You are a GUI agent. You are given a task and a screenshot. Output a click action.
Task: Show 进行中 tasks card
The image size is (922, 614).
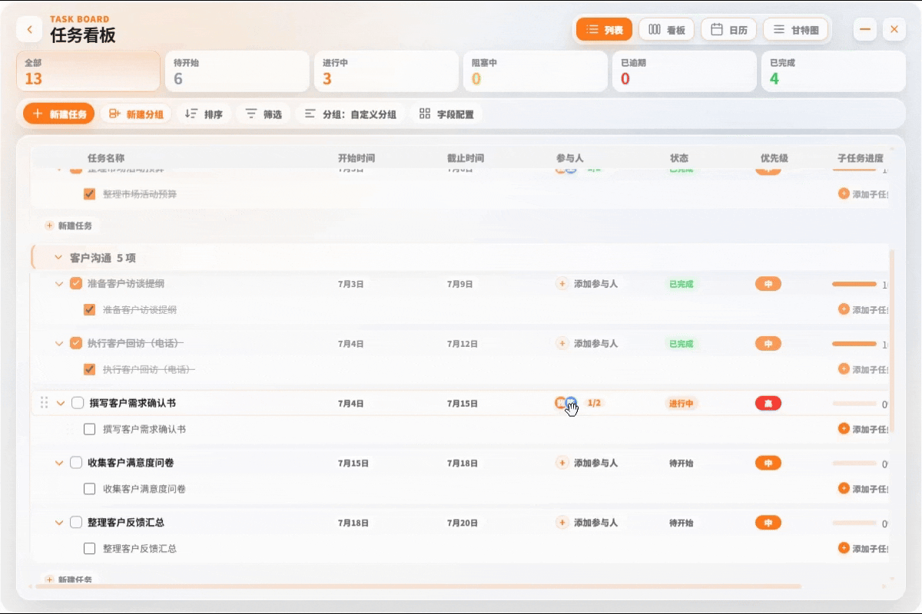tap(386, 71)
